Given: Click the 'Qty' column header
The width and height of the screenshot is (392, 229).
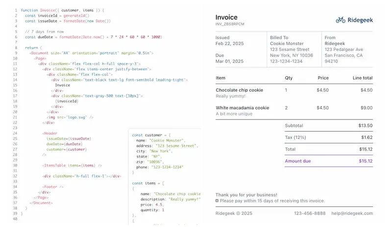Looking at the screenshot, I should point(289,78).
